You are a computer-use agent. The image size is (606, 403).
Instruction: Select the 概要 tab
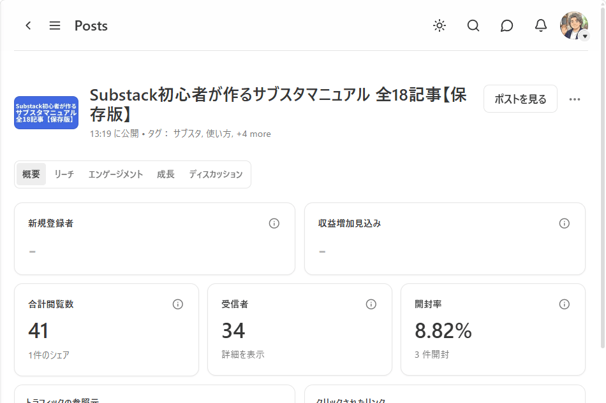31,174
